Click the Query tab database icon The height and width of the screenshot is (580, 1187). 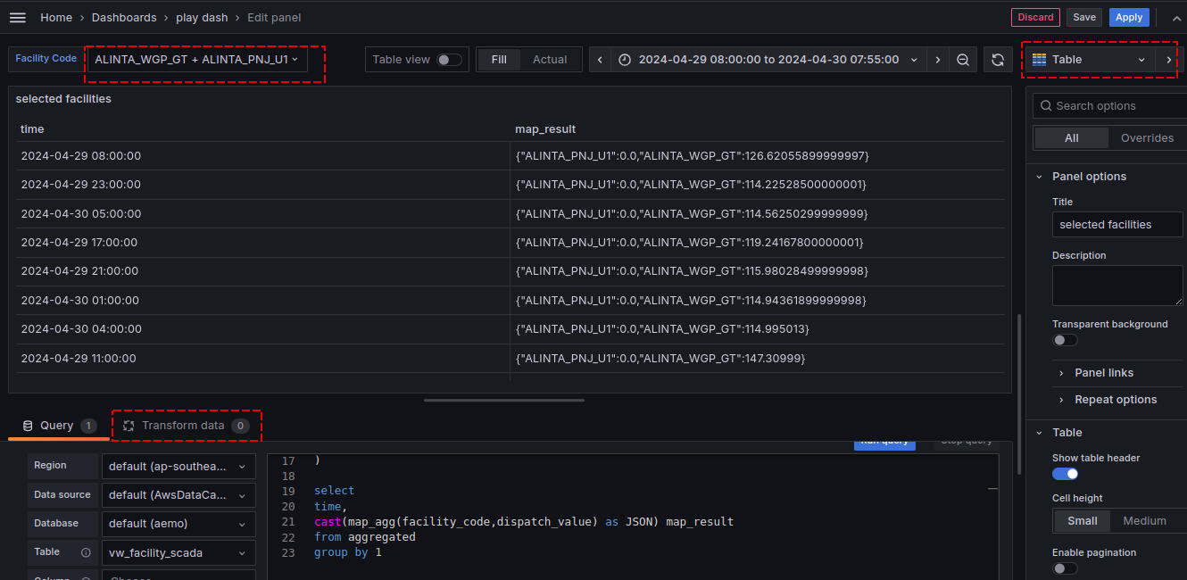click(28, 426)
